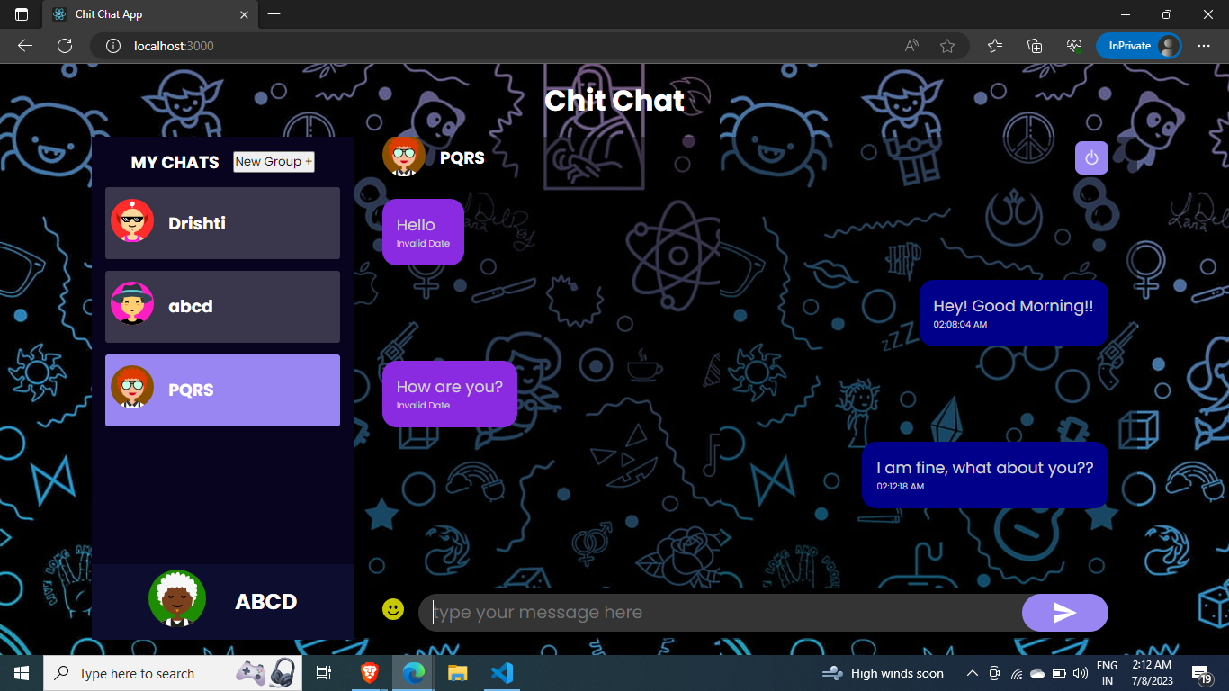Reload the page with the refresh icon

click(x=64, y=46)
